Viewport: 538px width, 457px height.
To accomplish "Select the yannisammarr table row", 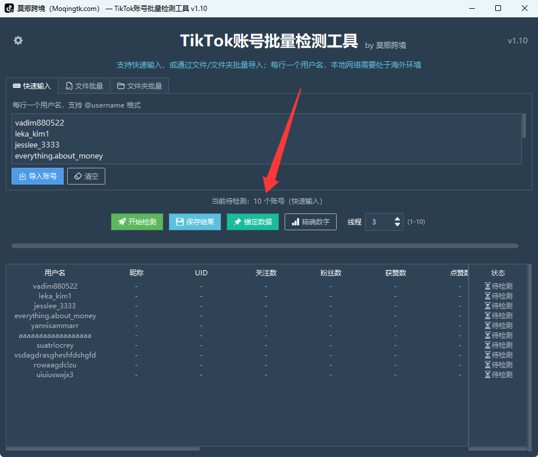I will 237,326.
